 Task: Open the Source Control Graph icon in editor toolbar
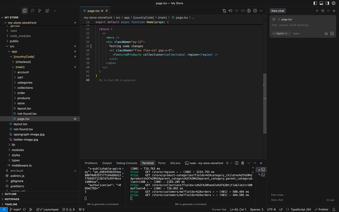(224, 10)
